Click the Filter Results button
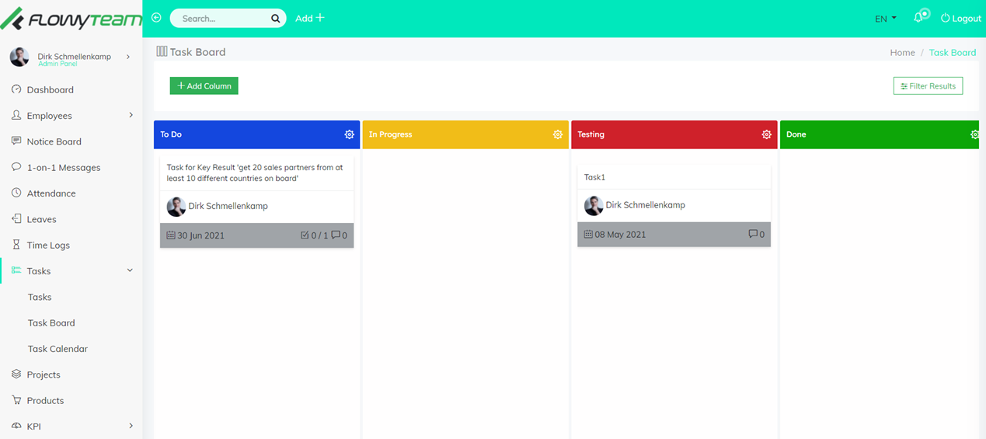986x439 pixels. pyautogui.click(x=928, y=85)
